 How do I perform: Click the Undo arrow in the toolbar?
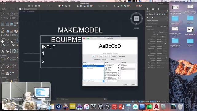coord(48,6)
